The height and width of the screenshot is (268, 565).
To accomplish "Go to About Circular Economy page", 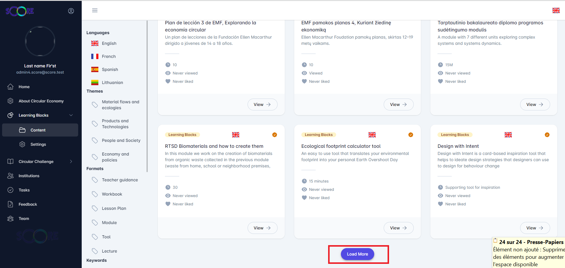I will [41, 101].
